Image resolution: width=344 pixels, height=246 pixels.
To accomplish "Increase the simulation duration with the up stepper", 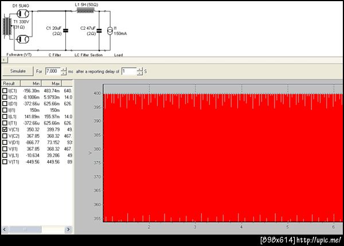I will coord(64,69).
